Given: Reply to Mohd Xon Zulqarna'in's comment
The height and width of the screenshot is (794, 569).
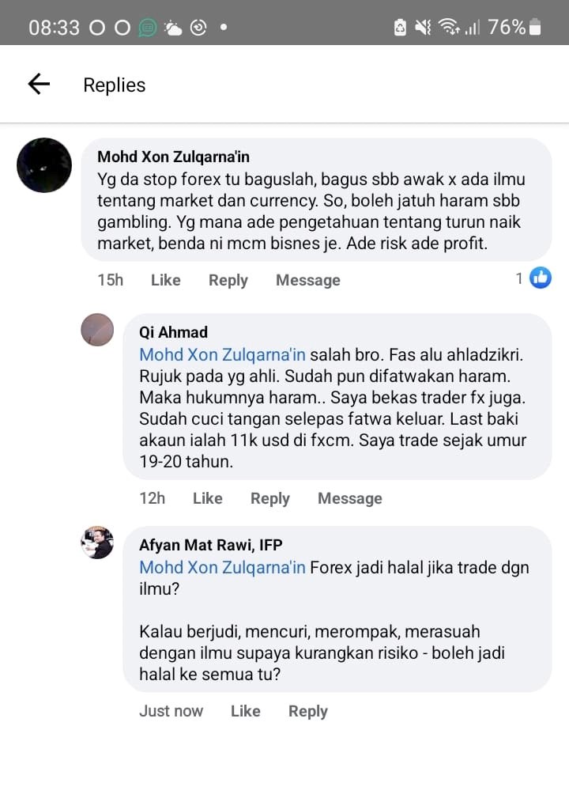Looking at the screenshot, I should coord(228,281).
